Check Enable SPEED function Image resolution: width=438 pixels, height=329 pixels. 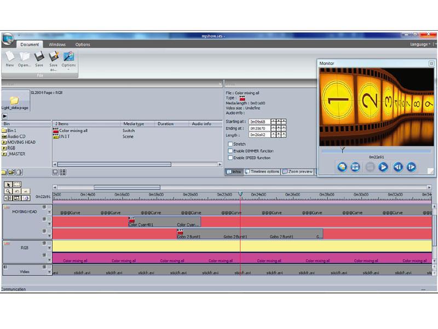pos(230,157)
